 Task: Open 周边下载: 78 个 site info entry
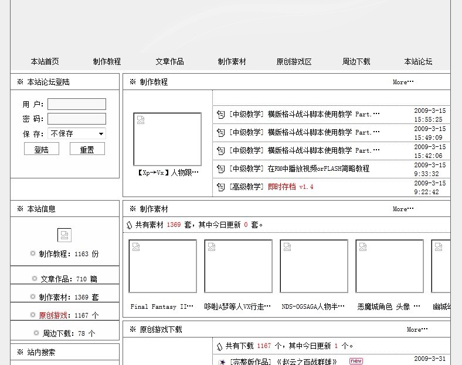[69, 333]
